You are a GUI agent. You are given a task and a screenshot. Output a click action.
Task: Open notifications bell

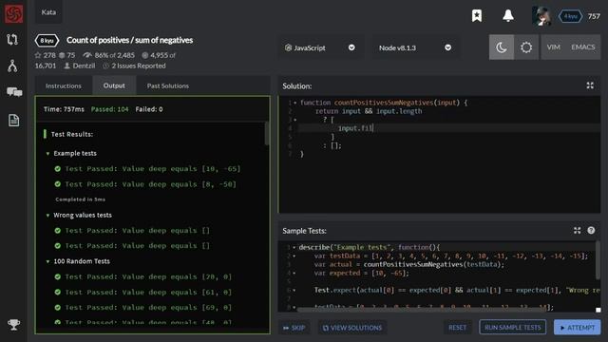coord(508,15)
